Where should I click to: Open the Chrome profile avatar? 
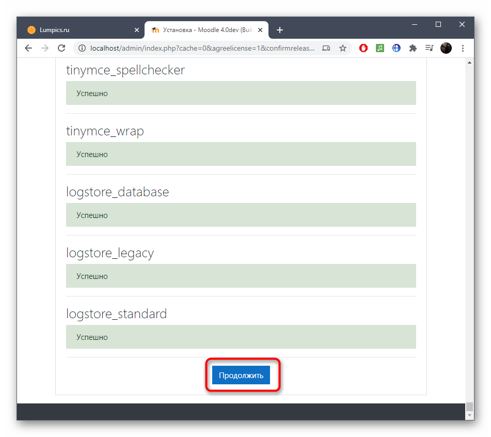point(446,48)
